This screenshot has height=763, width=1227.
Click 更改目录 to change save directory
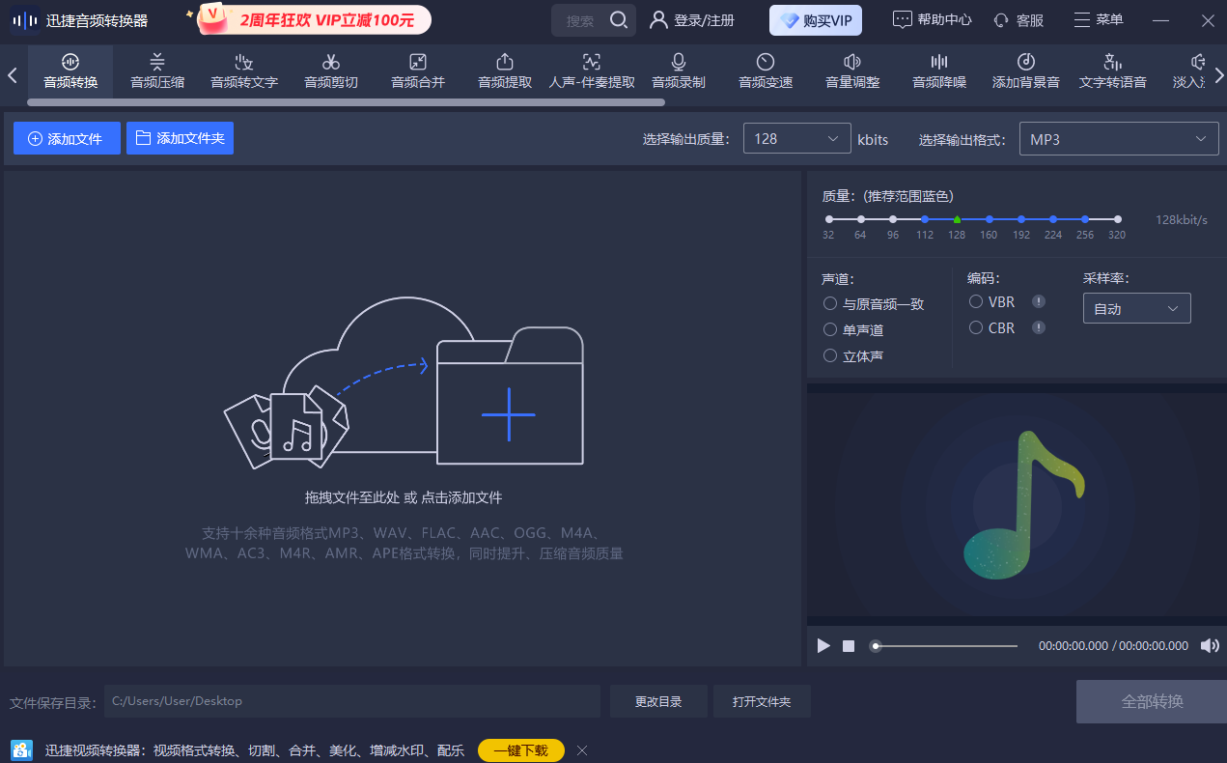coord(657,700)
